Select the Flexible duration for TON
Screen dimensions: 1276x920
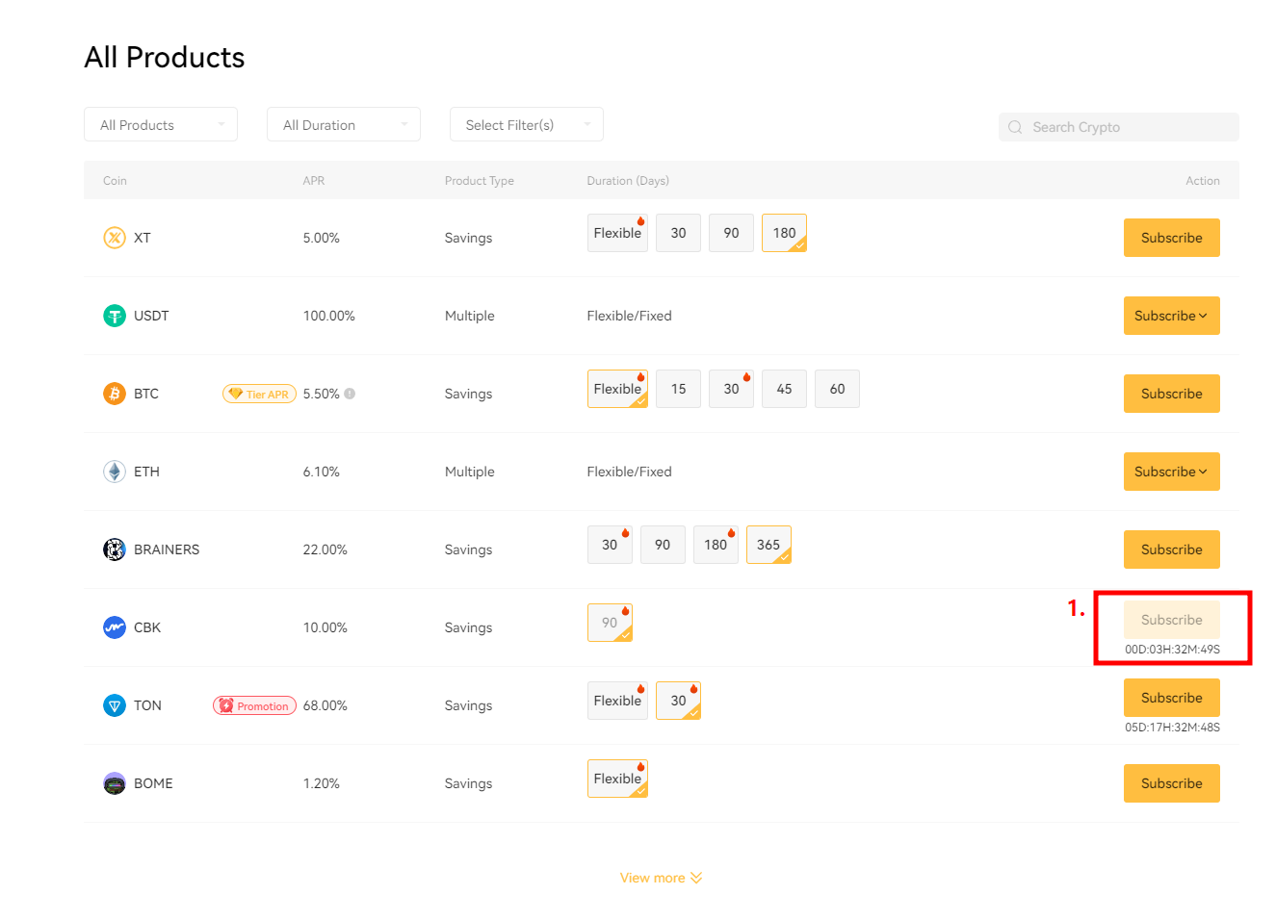click(617, 701)
